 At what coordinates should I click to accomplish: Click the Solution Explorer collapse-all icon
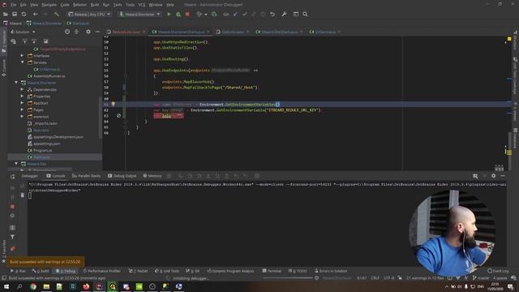pos(76,32)
